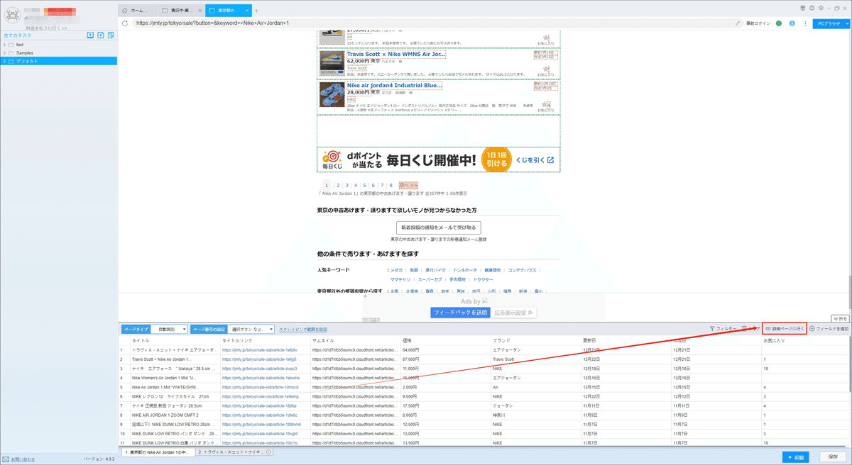Click the 事前ログイン button
852x465 pixels.
click(758, 23)
